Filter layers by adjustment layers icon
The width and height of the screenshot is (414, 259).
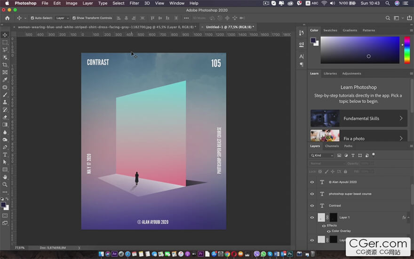click(346, 156)
